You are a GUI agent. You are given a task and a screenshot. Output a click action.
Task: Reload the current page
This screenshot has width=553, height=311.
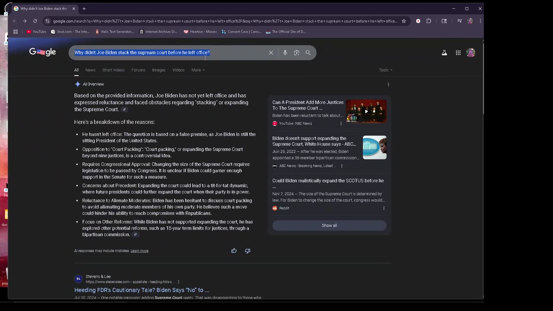pos(35,21)
